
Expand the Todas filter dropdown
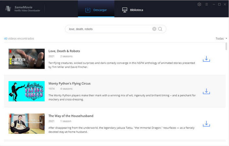(x=221, y=39)
